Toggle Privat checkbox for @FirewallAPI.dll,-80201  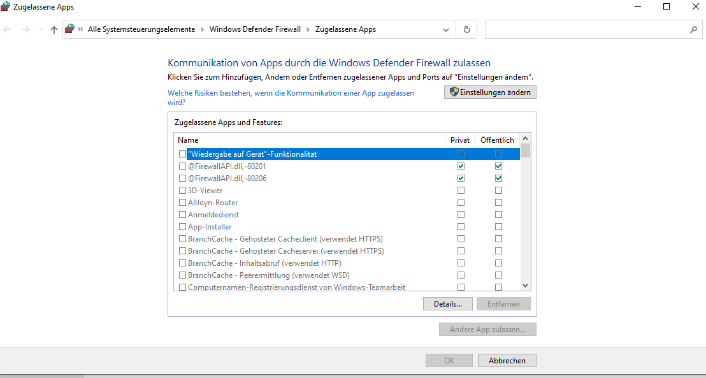[461, 166]
